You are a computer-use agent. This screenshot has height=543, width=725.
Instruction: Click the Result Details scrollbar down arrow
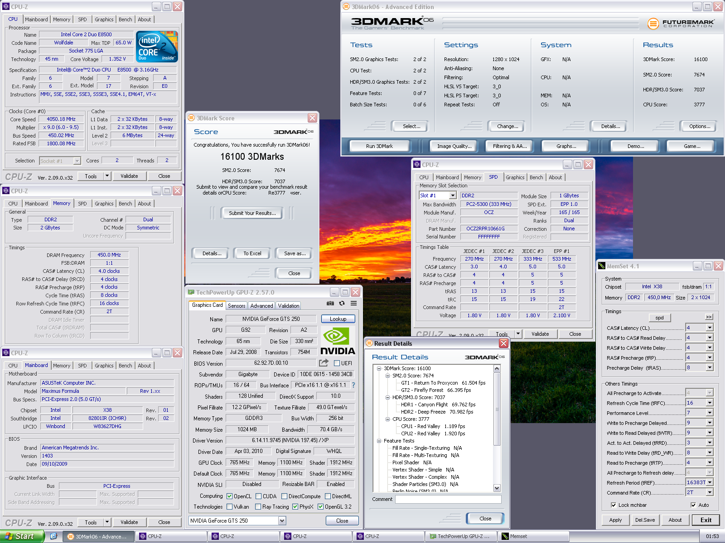pos(497,488)
